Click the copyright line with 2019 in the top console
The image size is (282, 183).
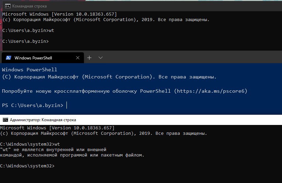pyautogui.click(x=106, y=19)
